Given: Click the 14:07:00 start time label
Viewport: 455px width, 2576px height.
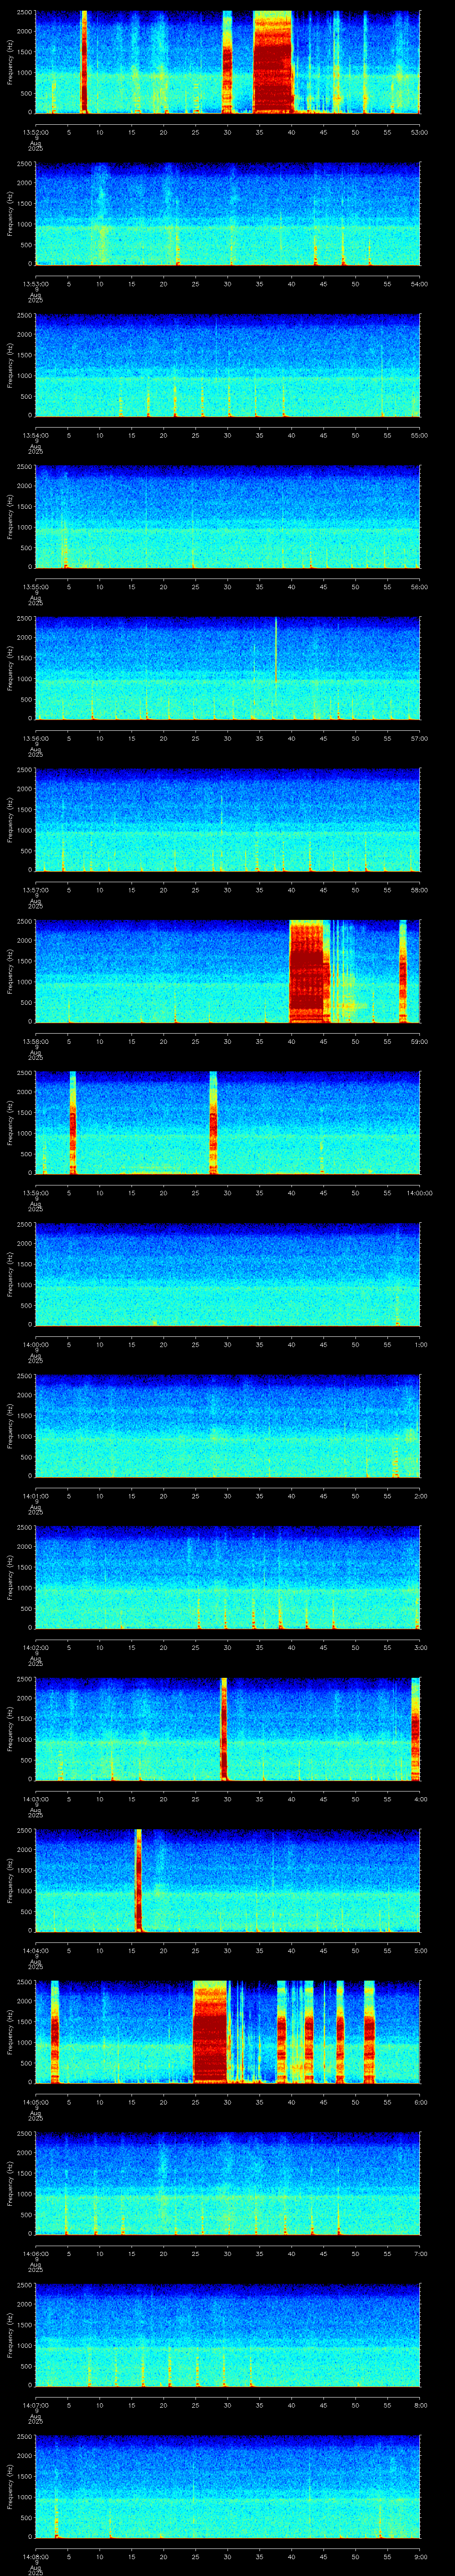Looking at the screenshot, I should [x=35, y=2405].
